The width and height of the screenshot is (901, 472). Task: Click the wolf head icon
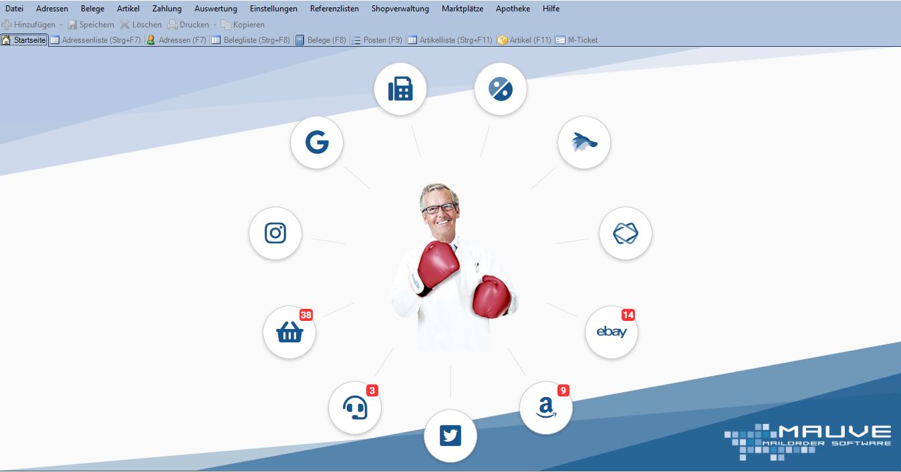pyautogui.click(x=584, y=142)
